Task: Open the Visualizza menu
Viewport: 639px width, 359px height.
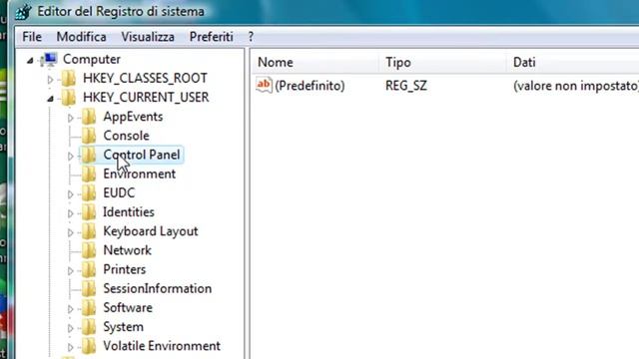Action: coord(148,37)
